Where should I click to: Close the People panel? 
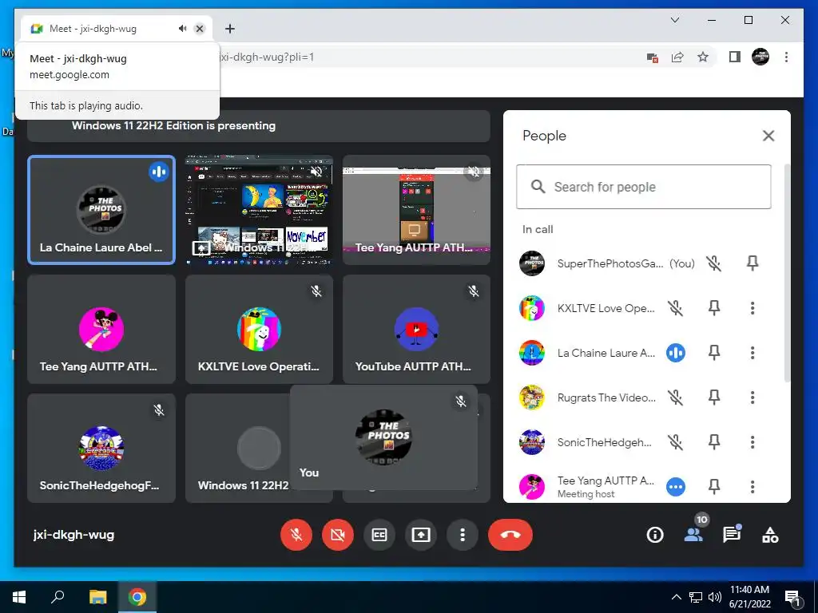click(x=768, y=136)
